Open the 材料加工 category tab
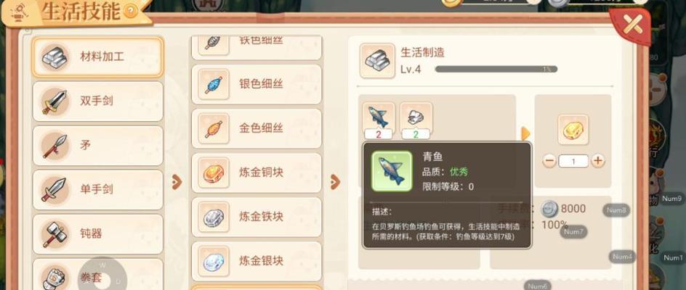This screenshot has height=290, width=686. 98,57
